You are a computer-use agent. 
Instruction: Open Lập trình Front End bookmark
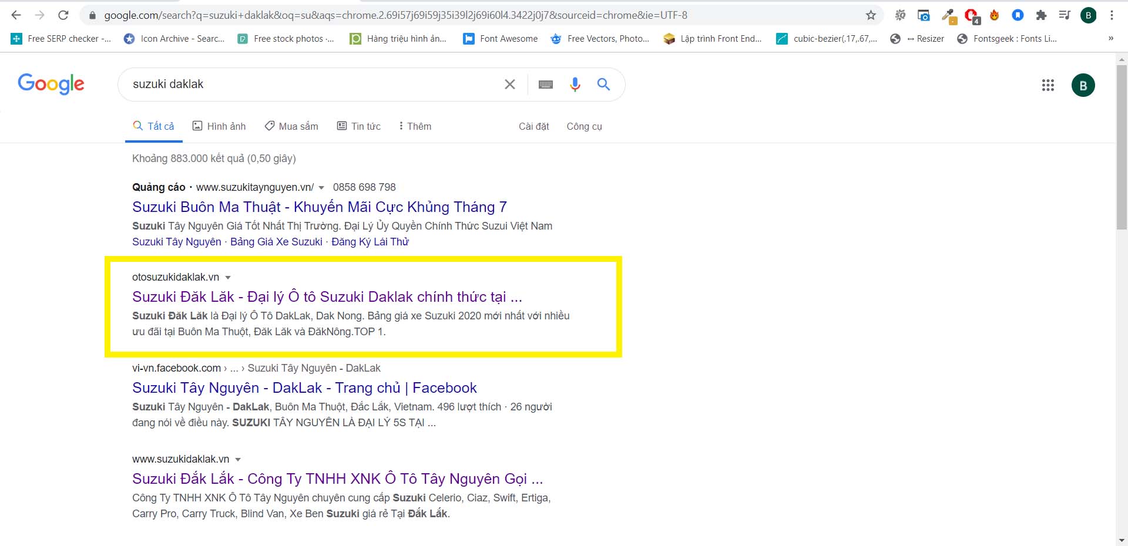tap(713, 39)
